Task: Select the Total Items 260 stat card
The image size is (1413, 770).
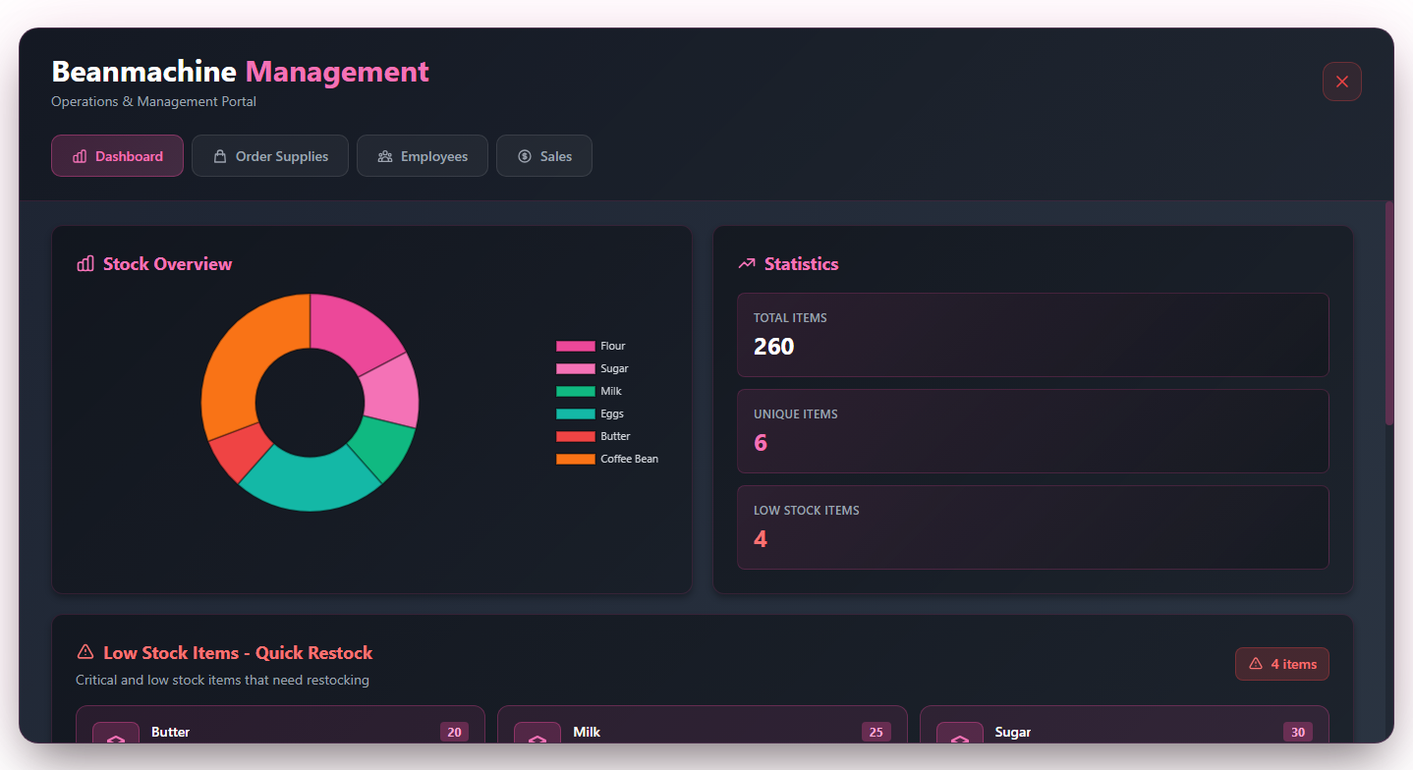Action: pyautogui.click(x=1033, y=335)
